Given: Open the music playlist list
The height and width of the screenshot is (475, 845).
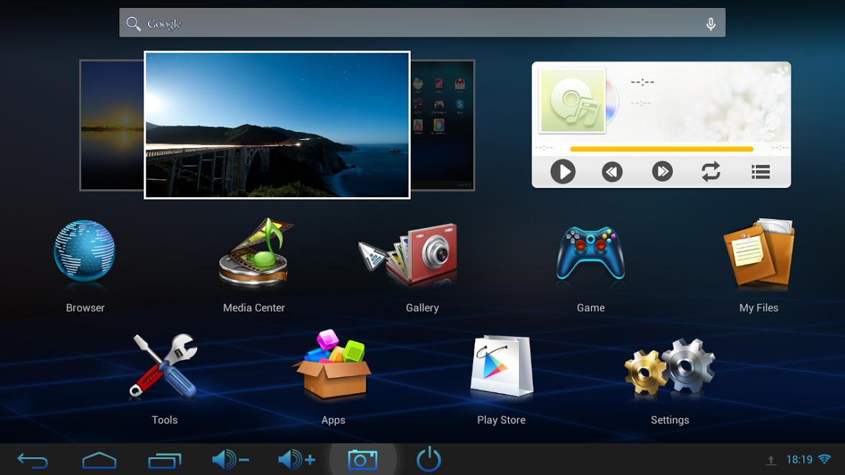Looking at the screenshot, I should (x=760, y=172).
